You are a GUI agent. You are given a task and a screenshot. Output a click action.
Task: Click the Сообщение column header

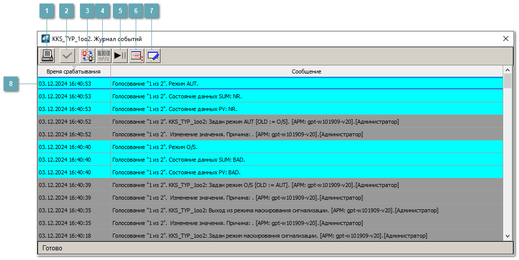pyautogui.click(x=306, y=72)
